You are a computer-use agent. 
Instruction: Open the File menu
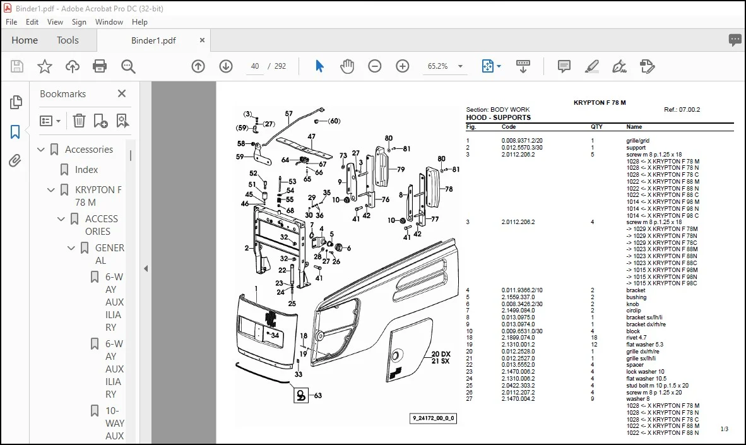tap(11, 22)
